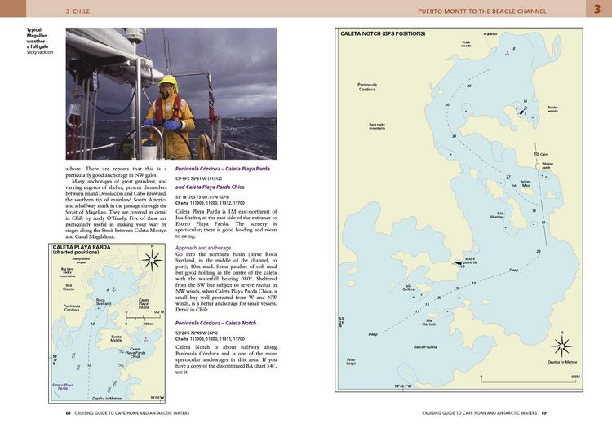Click 'Depths in Metres' on Notch map
The image size is (612, 432).
coord(562,362)
